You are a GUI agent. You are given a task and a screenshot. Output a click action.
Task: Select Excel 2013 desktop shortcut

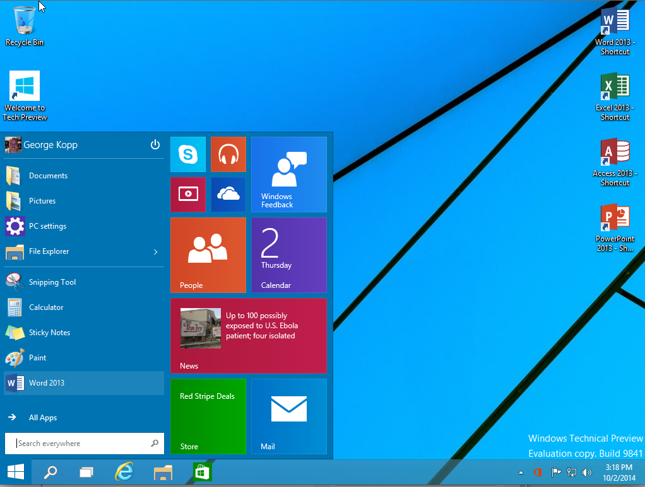click(615, 97)
